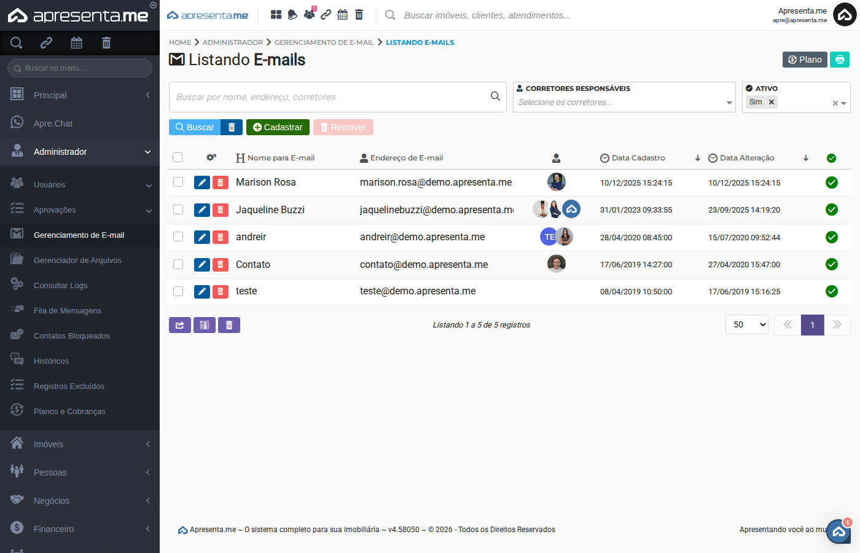Open the trash icon in the top toolbar

[359, 14]
